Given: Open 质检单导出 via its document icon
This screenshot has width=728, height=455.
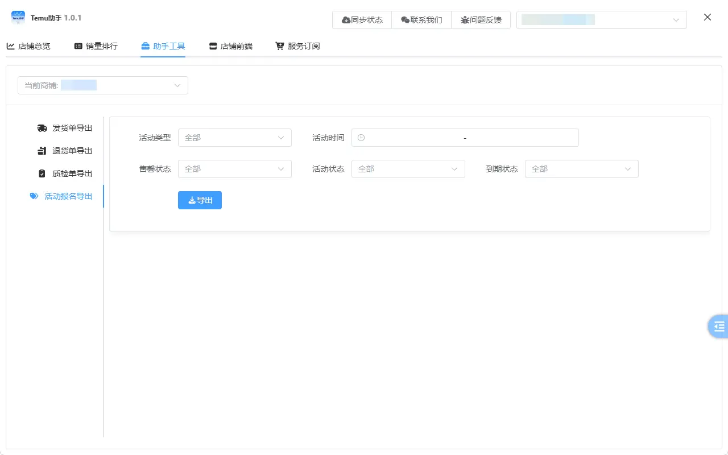Looking at the screenshot, I should click(42, 173).
